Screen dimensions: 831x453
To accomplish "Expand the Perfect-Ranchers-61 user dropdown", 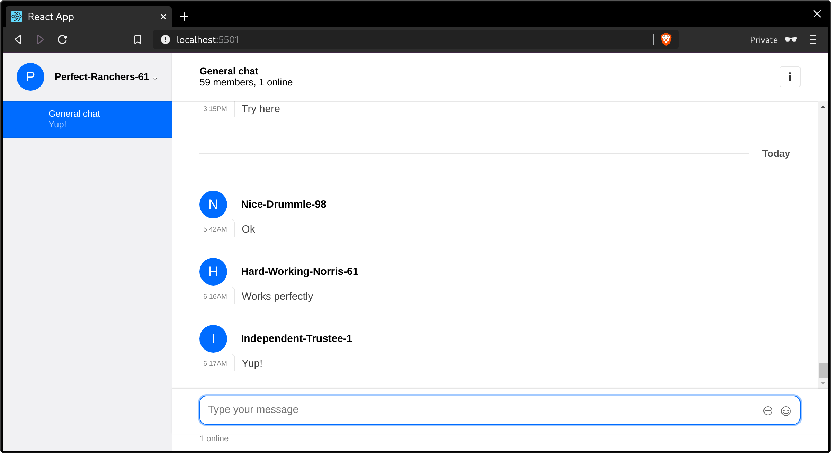I will click(x=155, y=79).
